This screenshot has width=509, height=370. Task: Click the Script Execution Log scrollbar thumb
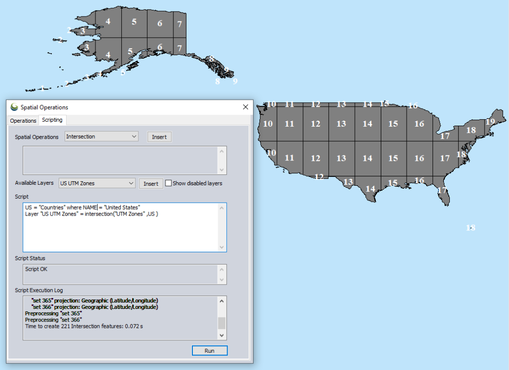tap(222, 323)
